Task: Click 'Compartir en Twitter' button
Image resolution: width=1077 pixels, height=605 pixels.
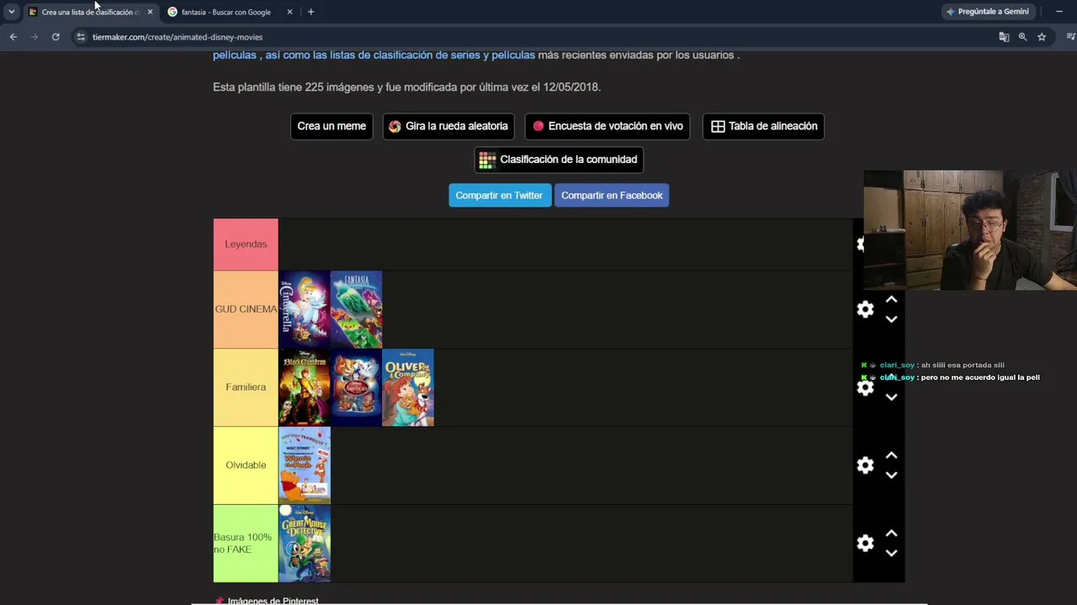Action: (x=499, y=195)
